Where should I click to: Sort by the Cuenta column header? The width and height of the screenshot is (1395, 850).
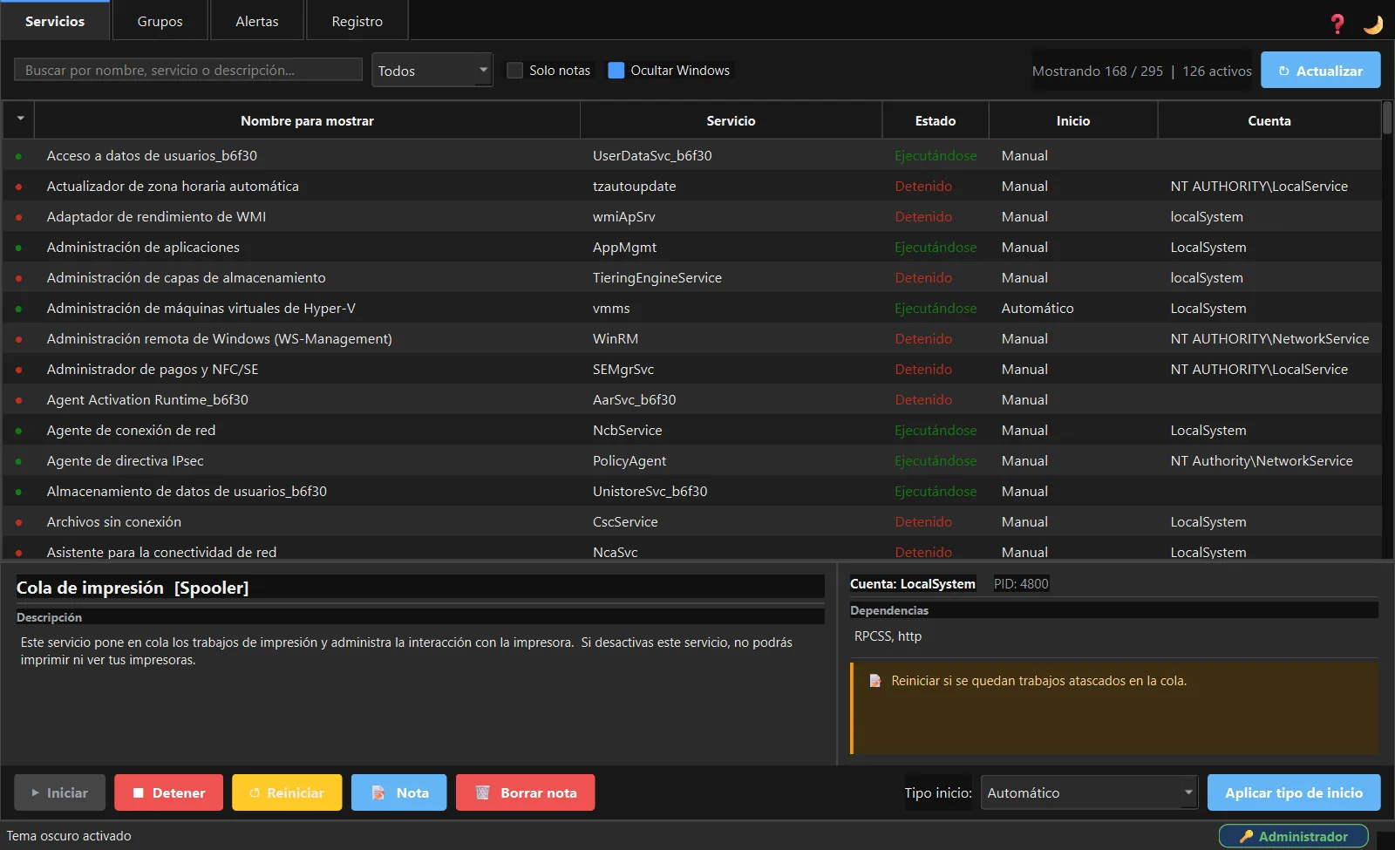tap(1269, 120)
